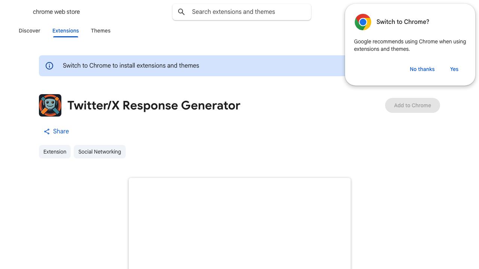The image size is (479, 269).
Task: Click the search magnifier icon
Action: click(181, 12)
